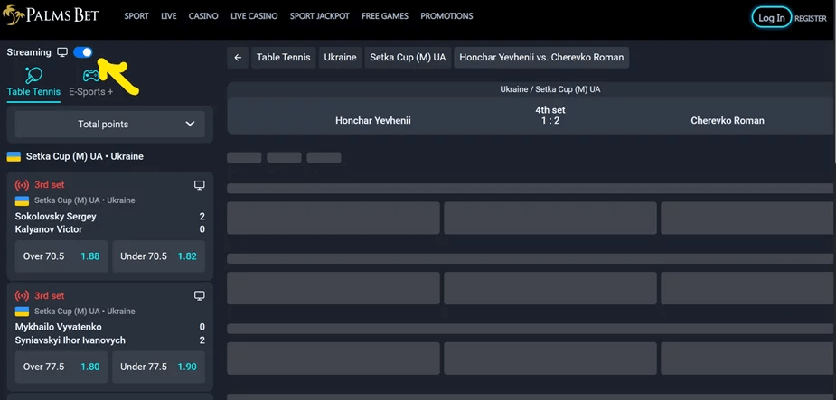
Task: Click the Palms Bet logo
Action: [x=52, y=16]
